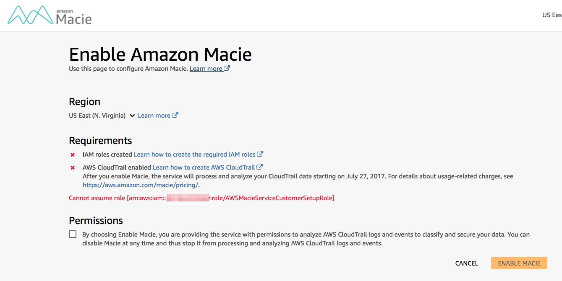The height and width of the screenshot is (281, 562).
Task: Click the ENABLE MACIE button
Action: click(x=519, y=263)
